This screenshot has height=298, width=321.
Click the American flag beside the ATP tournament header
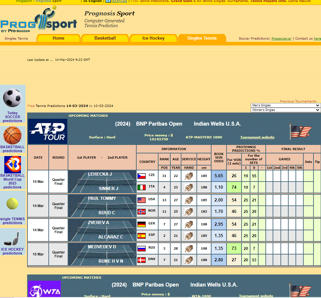click(x=300, y=130)
